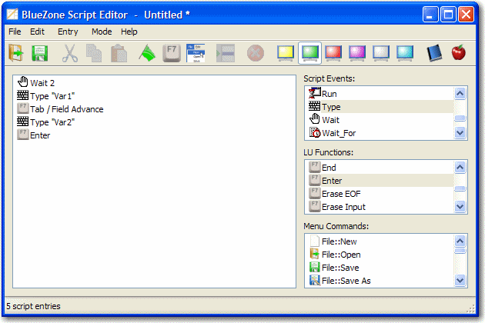Select the Type "Var2" script line
The height and width of the screenshot is (323, 485).
pyautogui.click(x=52, y=122)
